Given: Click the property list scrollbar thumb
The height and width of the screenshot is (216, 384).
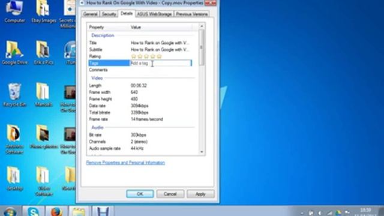Looking at the screenshot, I should click(202, 47).
